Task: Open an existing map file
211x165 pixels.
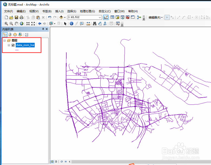Action: [11, 17]
